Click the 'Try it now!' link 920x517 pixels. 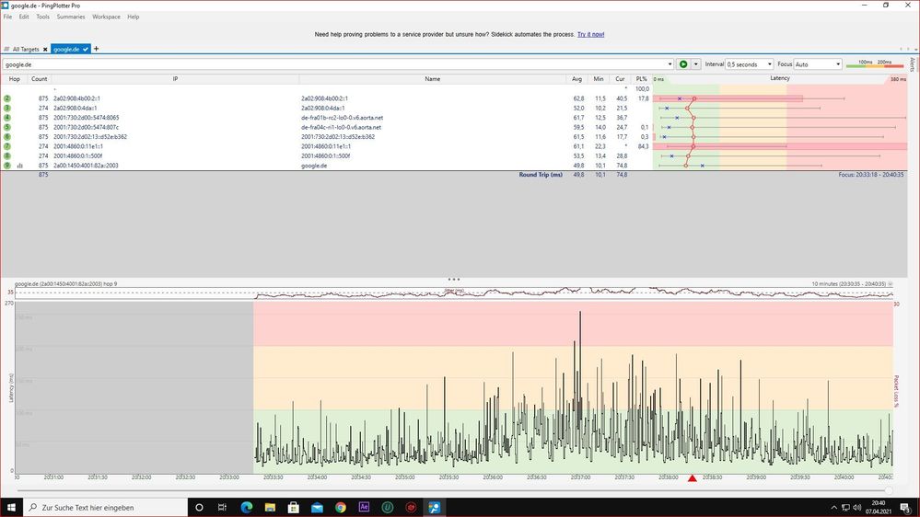590,34
